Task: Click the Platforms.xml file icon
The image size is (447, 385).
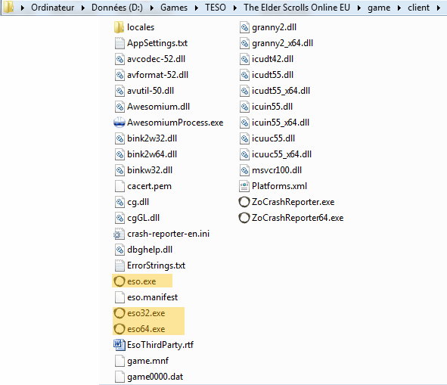Action: pyautogui.click(x=244, y=186)
